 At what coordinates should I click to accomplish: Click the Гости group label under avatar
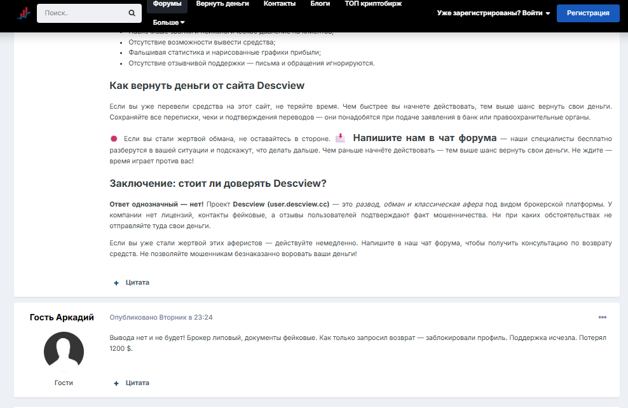pos(64,383)
